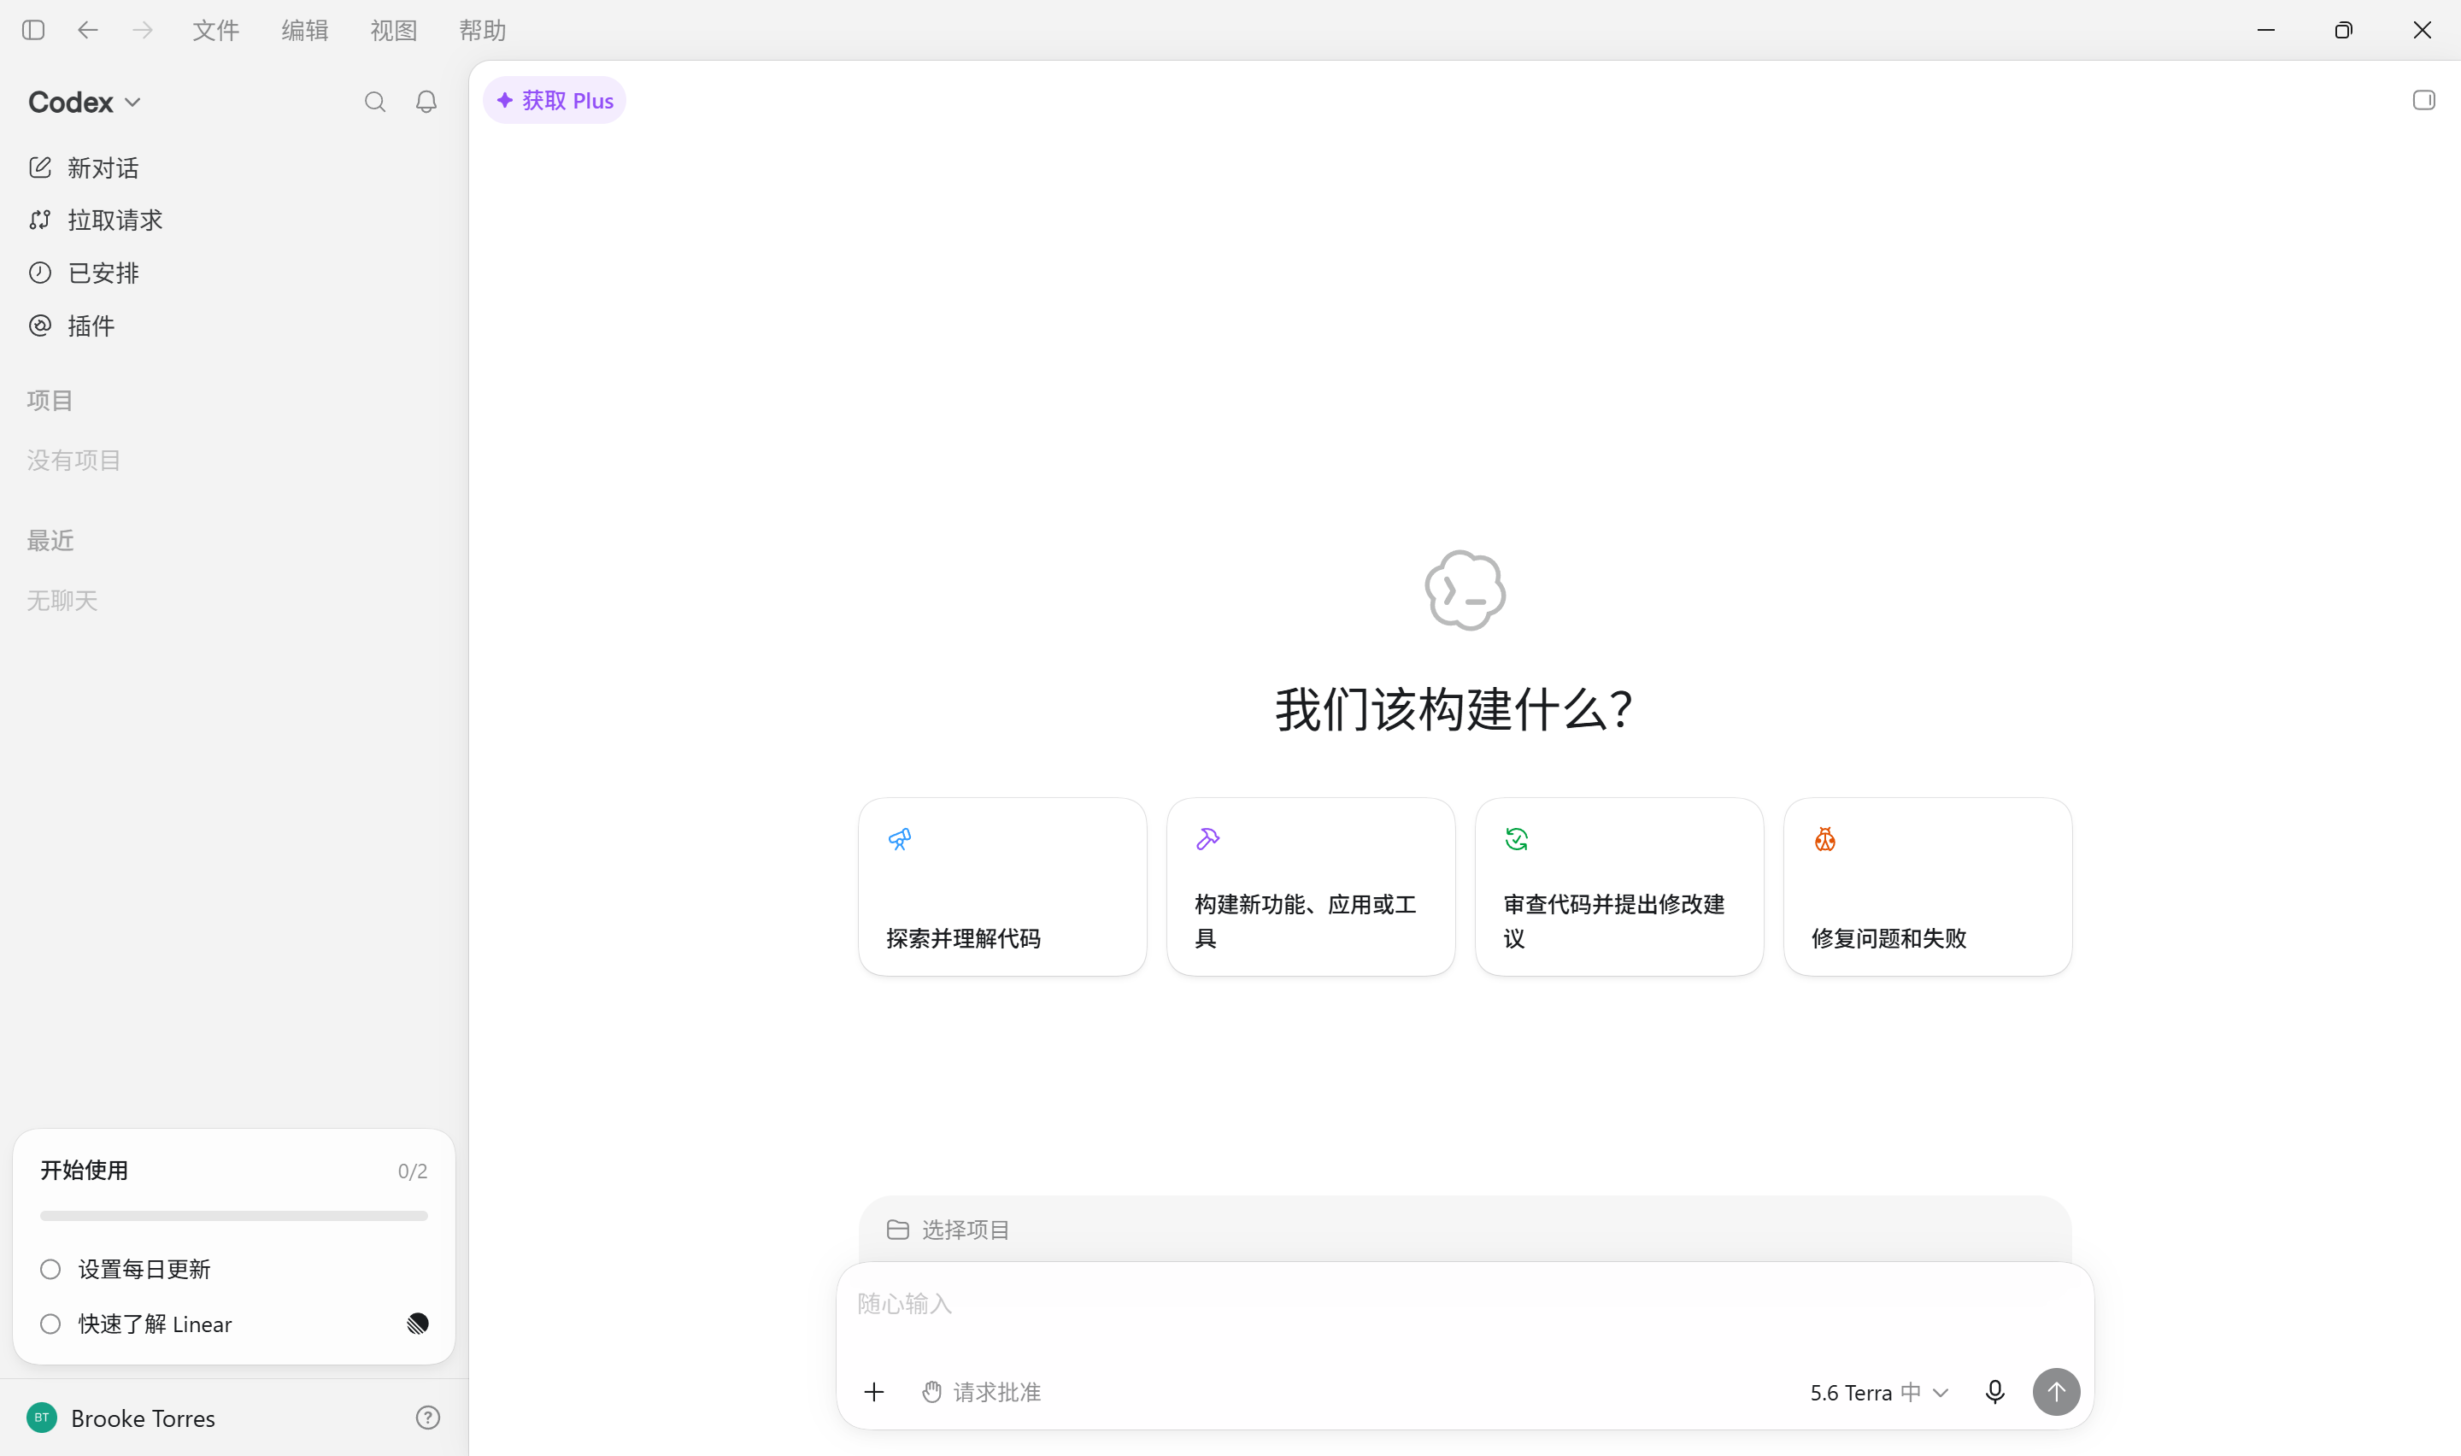This screenshot has height=1456, width=2461.
Task: Click the 0/2 progress counter
Action: [413, 1171]
